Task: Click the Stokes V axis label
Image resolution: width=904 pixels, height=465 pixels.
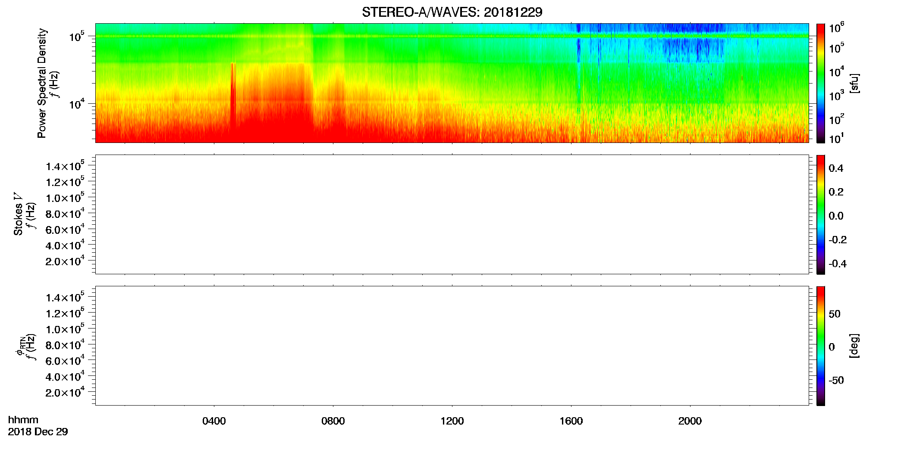Action: pos(18,214)
